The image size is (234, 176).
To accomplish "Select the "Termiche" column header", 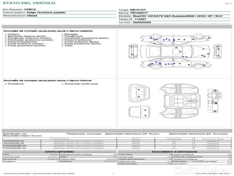I will pos(174,139).
